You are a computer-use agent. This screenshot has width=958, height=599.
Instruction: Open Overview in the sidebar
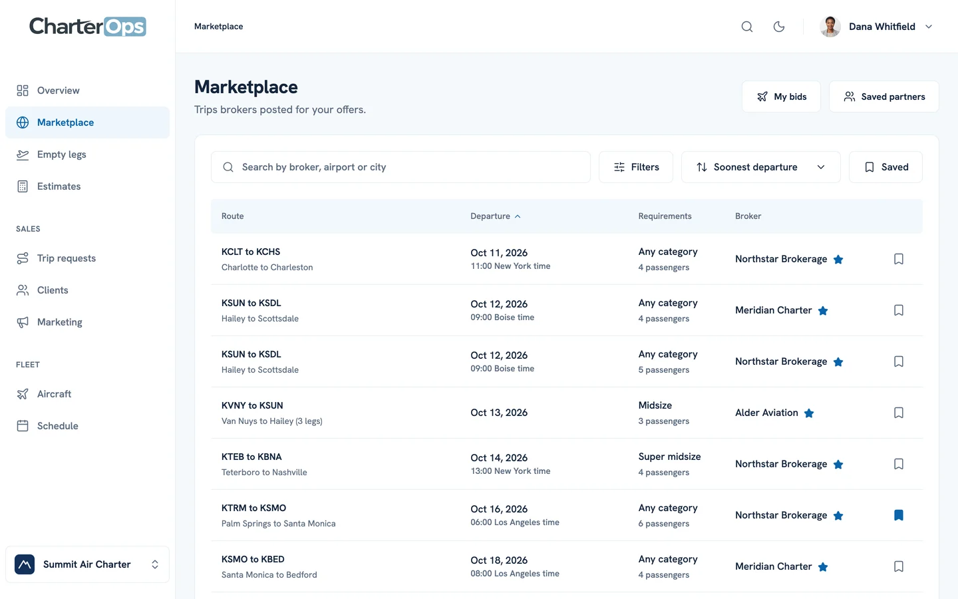(x=87, y=91)
